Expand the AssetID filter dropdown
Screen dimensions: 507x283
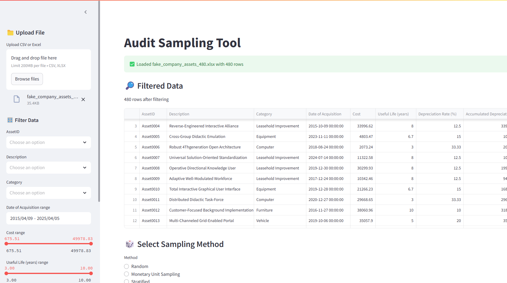(x=49, y=142)
